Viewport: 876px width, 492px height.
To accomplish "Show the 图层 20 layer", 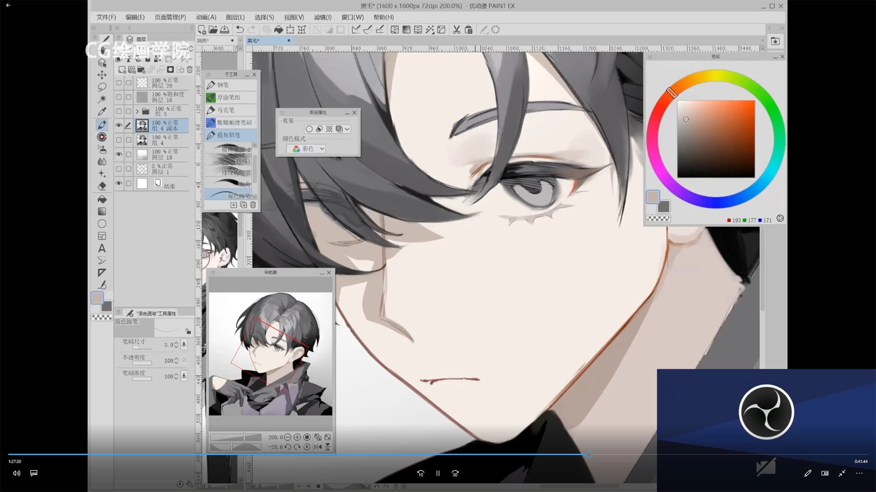I will click(x=119, y=83).
